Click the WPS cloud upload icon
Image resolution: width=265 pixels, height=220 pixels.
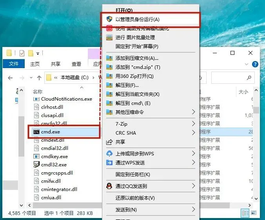(x=109, y=153)
